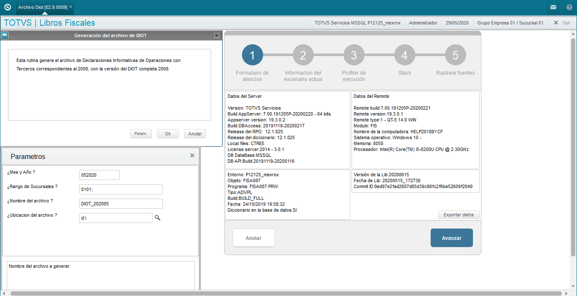Click the text 'Programa: FISA087.PRW'
Screen dimensions: 577x296
(x=253, y=186)
